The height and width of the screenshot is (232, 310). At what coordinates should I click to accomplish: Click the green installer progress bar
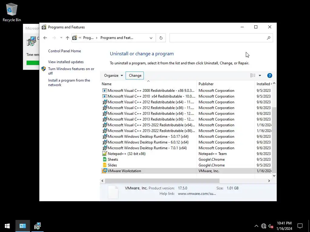33,63
